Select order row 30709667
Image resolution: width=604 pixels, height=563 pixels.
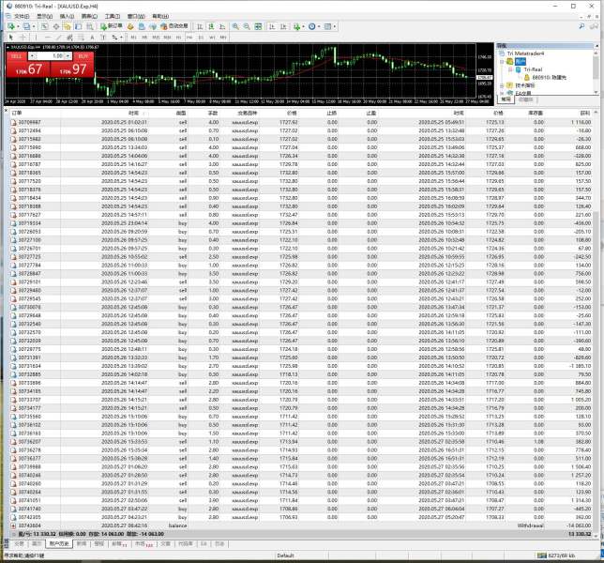pos(300,122)
